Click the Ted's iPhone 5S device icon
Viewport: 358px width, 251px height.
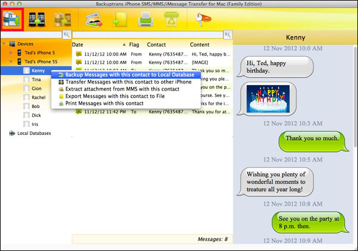(20, 61)
